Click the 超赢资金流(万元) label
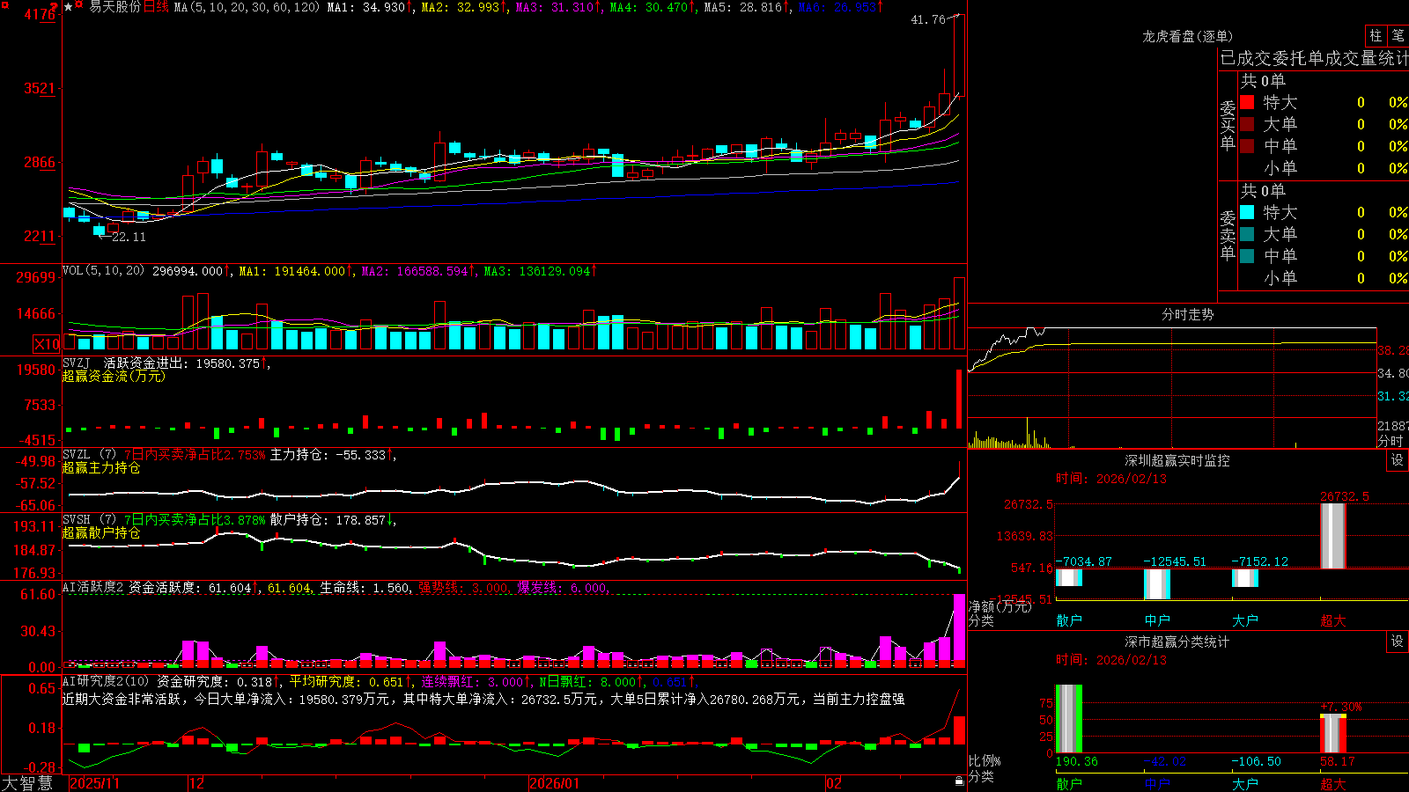Image resolution: width=1409 pixels, height=792 pixels. (114, 377)
